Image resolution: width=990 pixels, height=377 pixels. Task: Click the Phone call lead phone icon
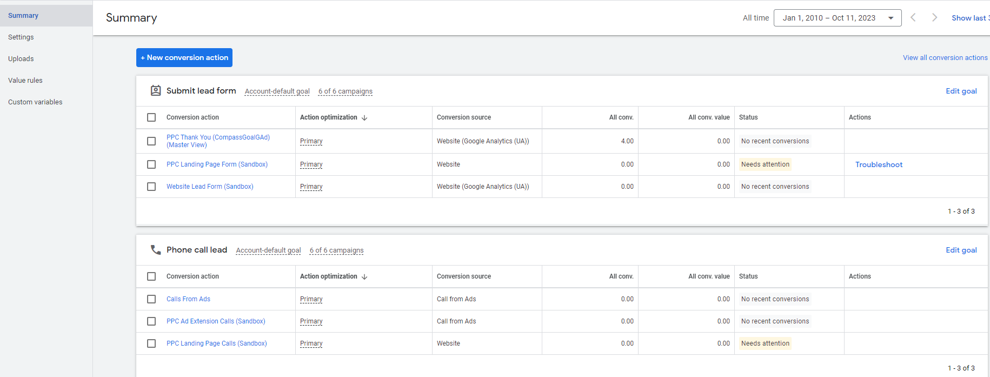[x=156, y=249]
